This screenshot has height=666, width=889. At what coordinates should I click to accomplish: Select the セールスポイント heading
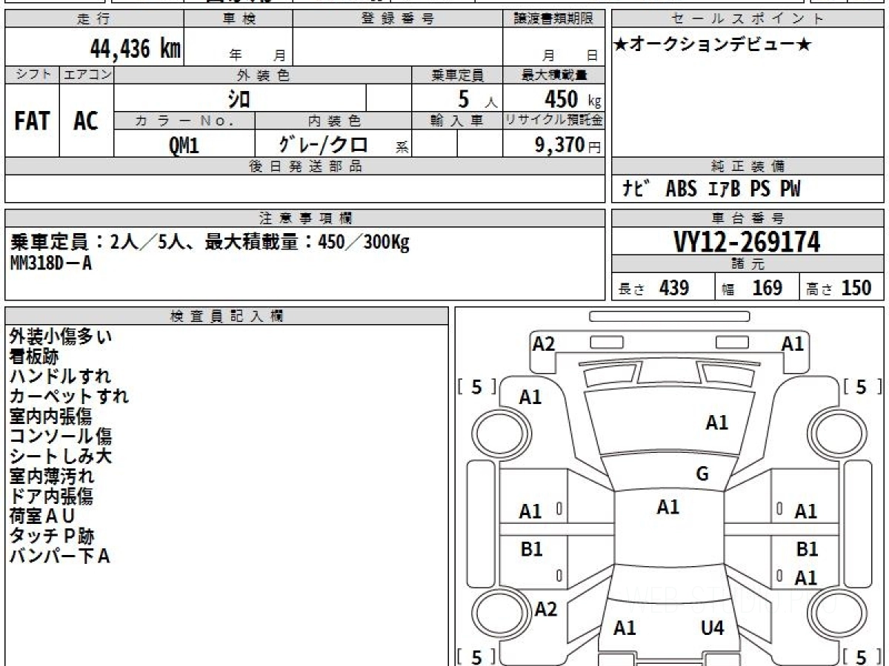748,19
